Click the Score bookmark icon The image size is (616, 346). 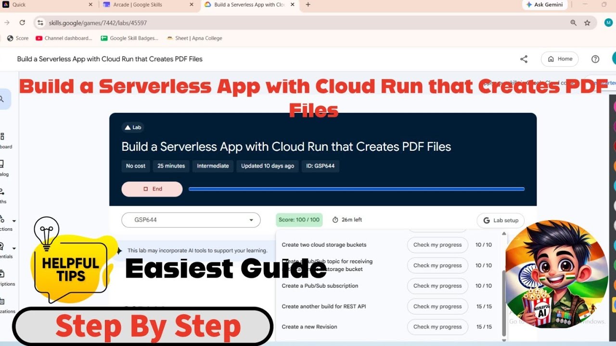click(10, 38)
